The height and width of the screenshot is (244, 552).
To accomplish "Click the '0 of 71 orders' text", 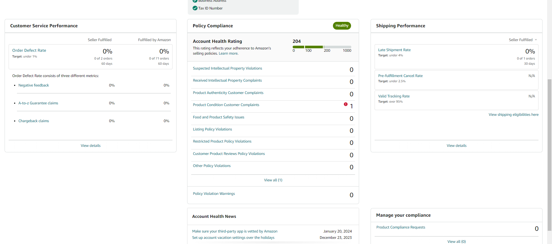I will 159,58.
